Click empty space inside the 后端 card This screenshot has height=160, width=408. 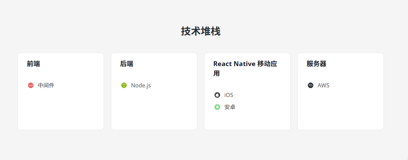point(154,110)
